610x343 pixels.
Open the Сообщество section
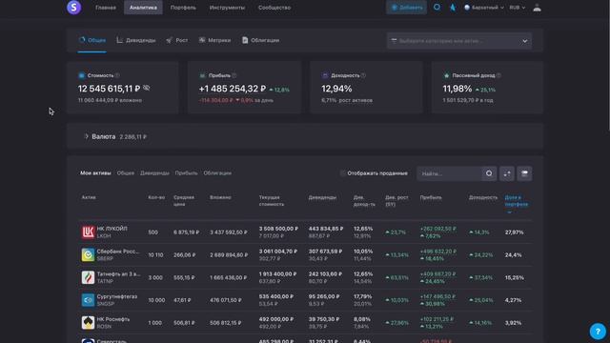pos(274,8)
